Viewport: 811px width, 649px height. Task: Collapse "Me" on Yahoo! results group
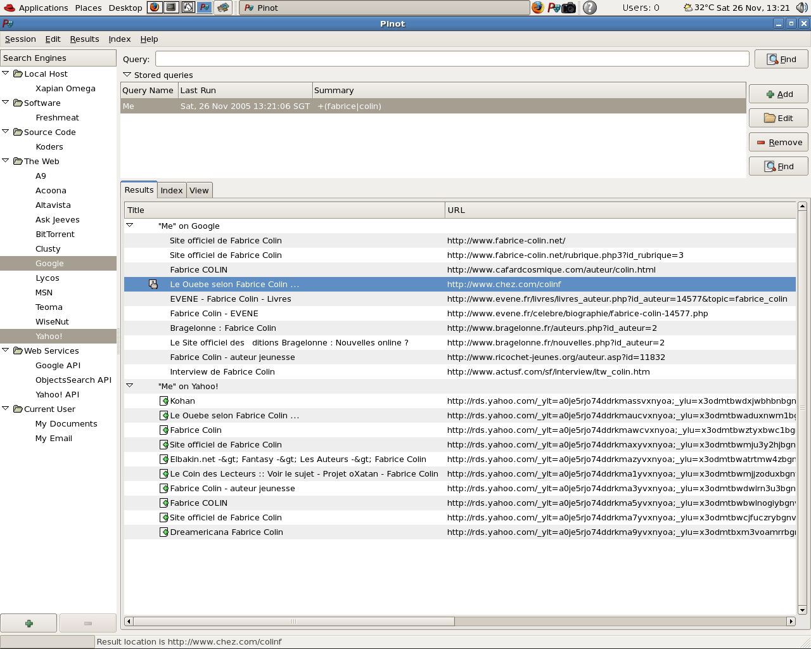[x=130, y=385]
